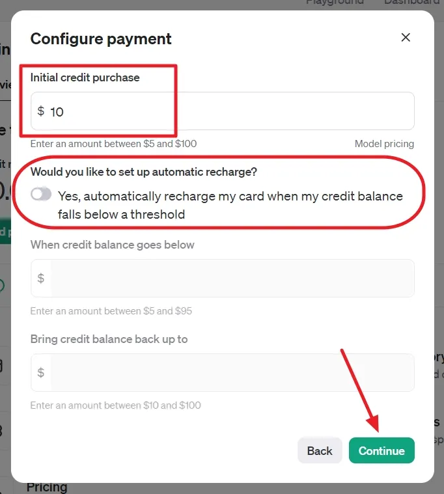Click the 'When credit balance goes below' input
Viewport: 444px width, 494px height.
(x=231, y=279)
